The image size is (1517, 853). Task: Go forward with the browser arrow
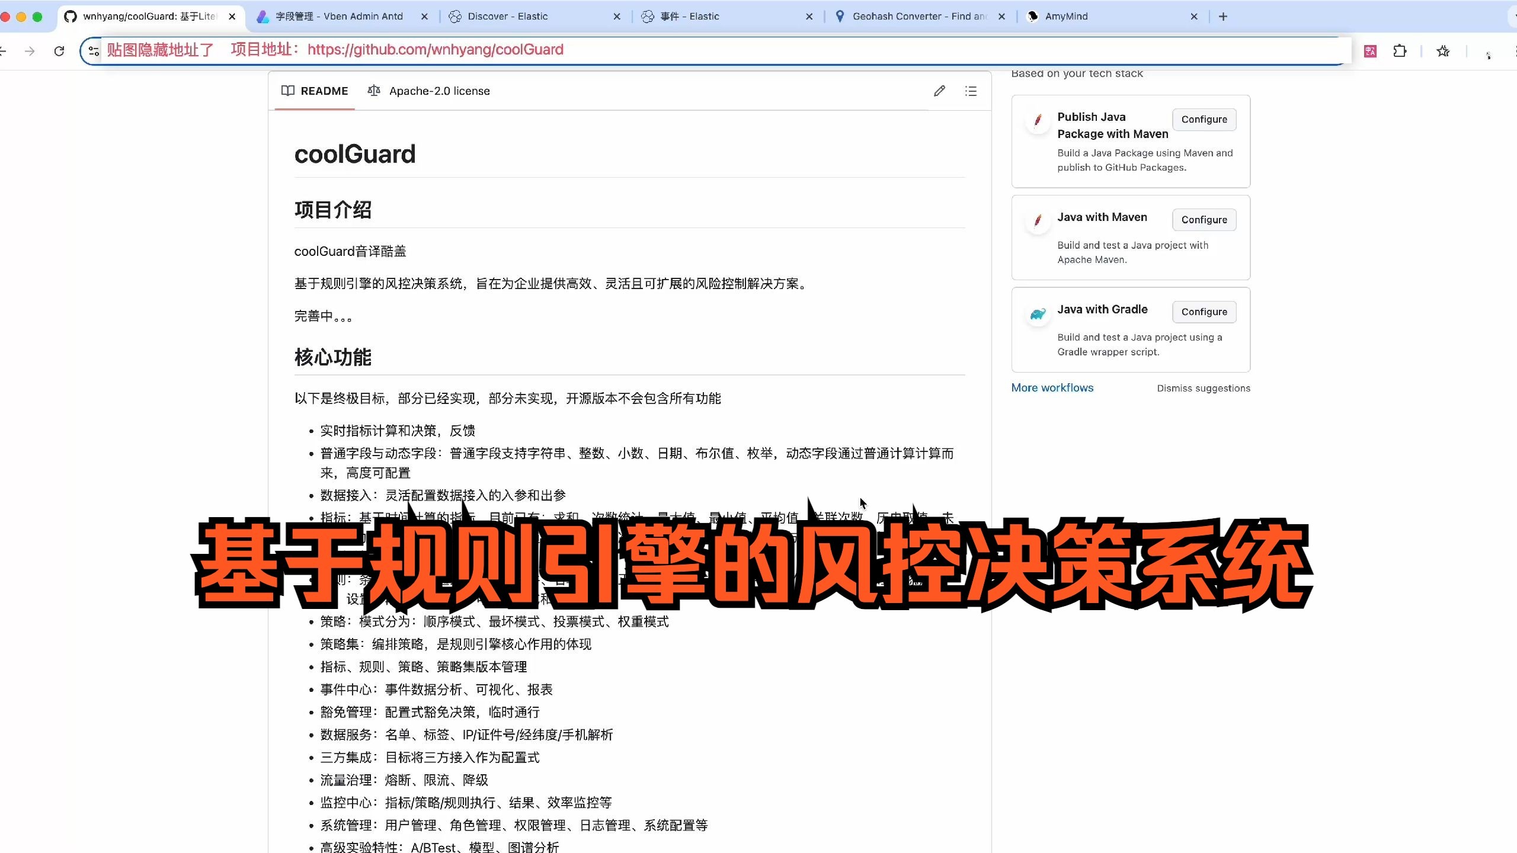(30, 52)
